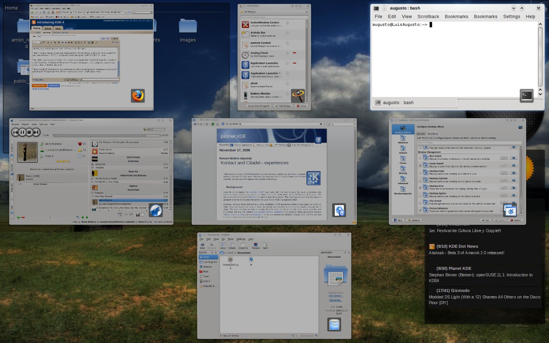Adjust the Amarok volume slider
This screenshot has width=549, height=343.
pyautogui.click(x=156, y=130)
